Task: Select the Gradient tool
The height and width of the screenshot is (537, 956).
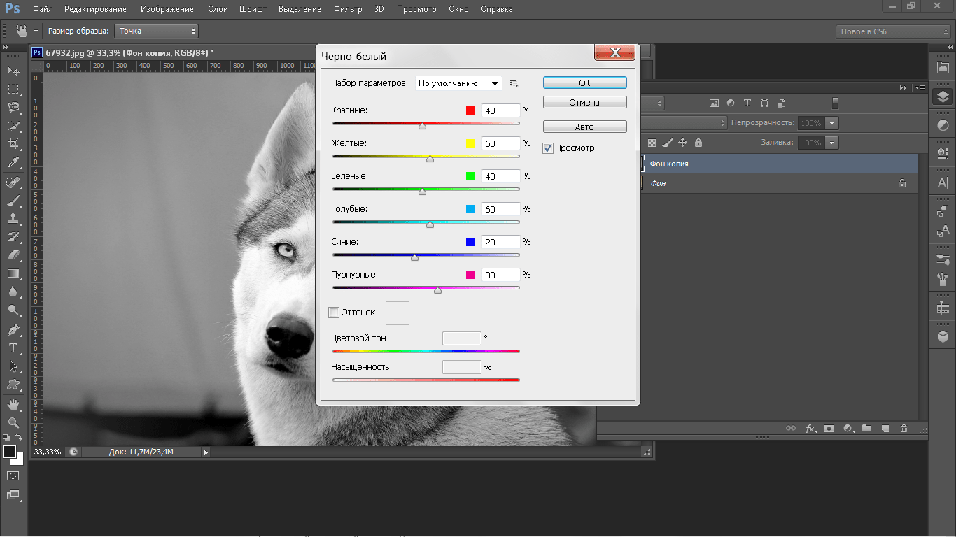Action: (13, 273)
